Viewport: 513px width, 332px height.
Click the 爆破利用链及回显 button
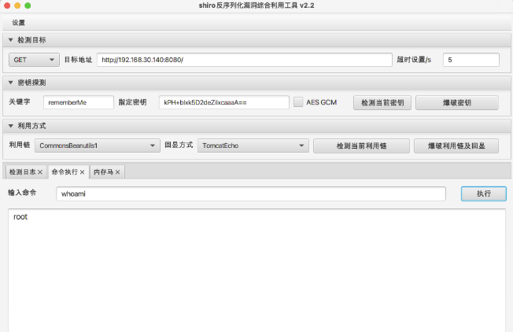[456, 146]
